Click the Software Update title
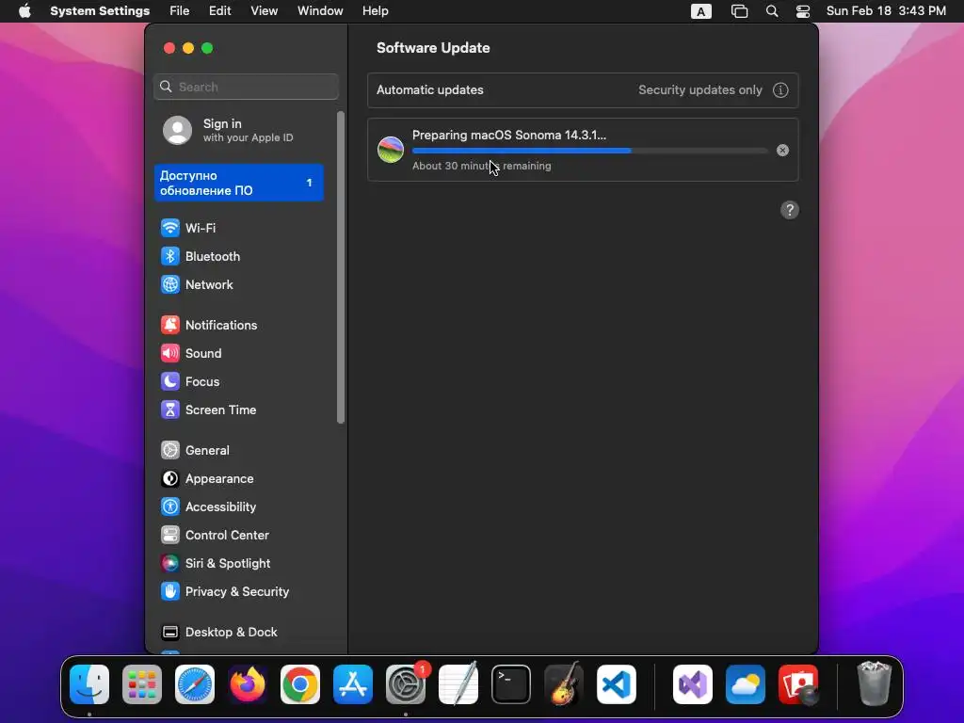Viewport: 964px width, 723px height. (x=433, y=48)
